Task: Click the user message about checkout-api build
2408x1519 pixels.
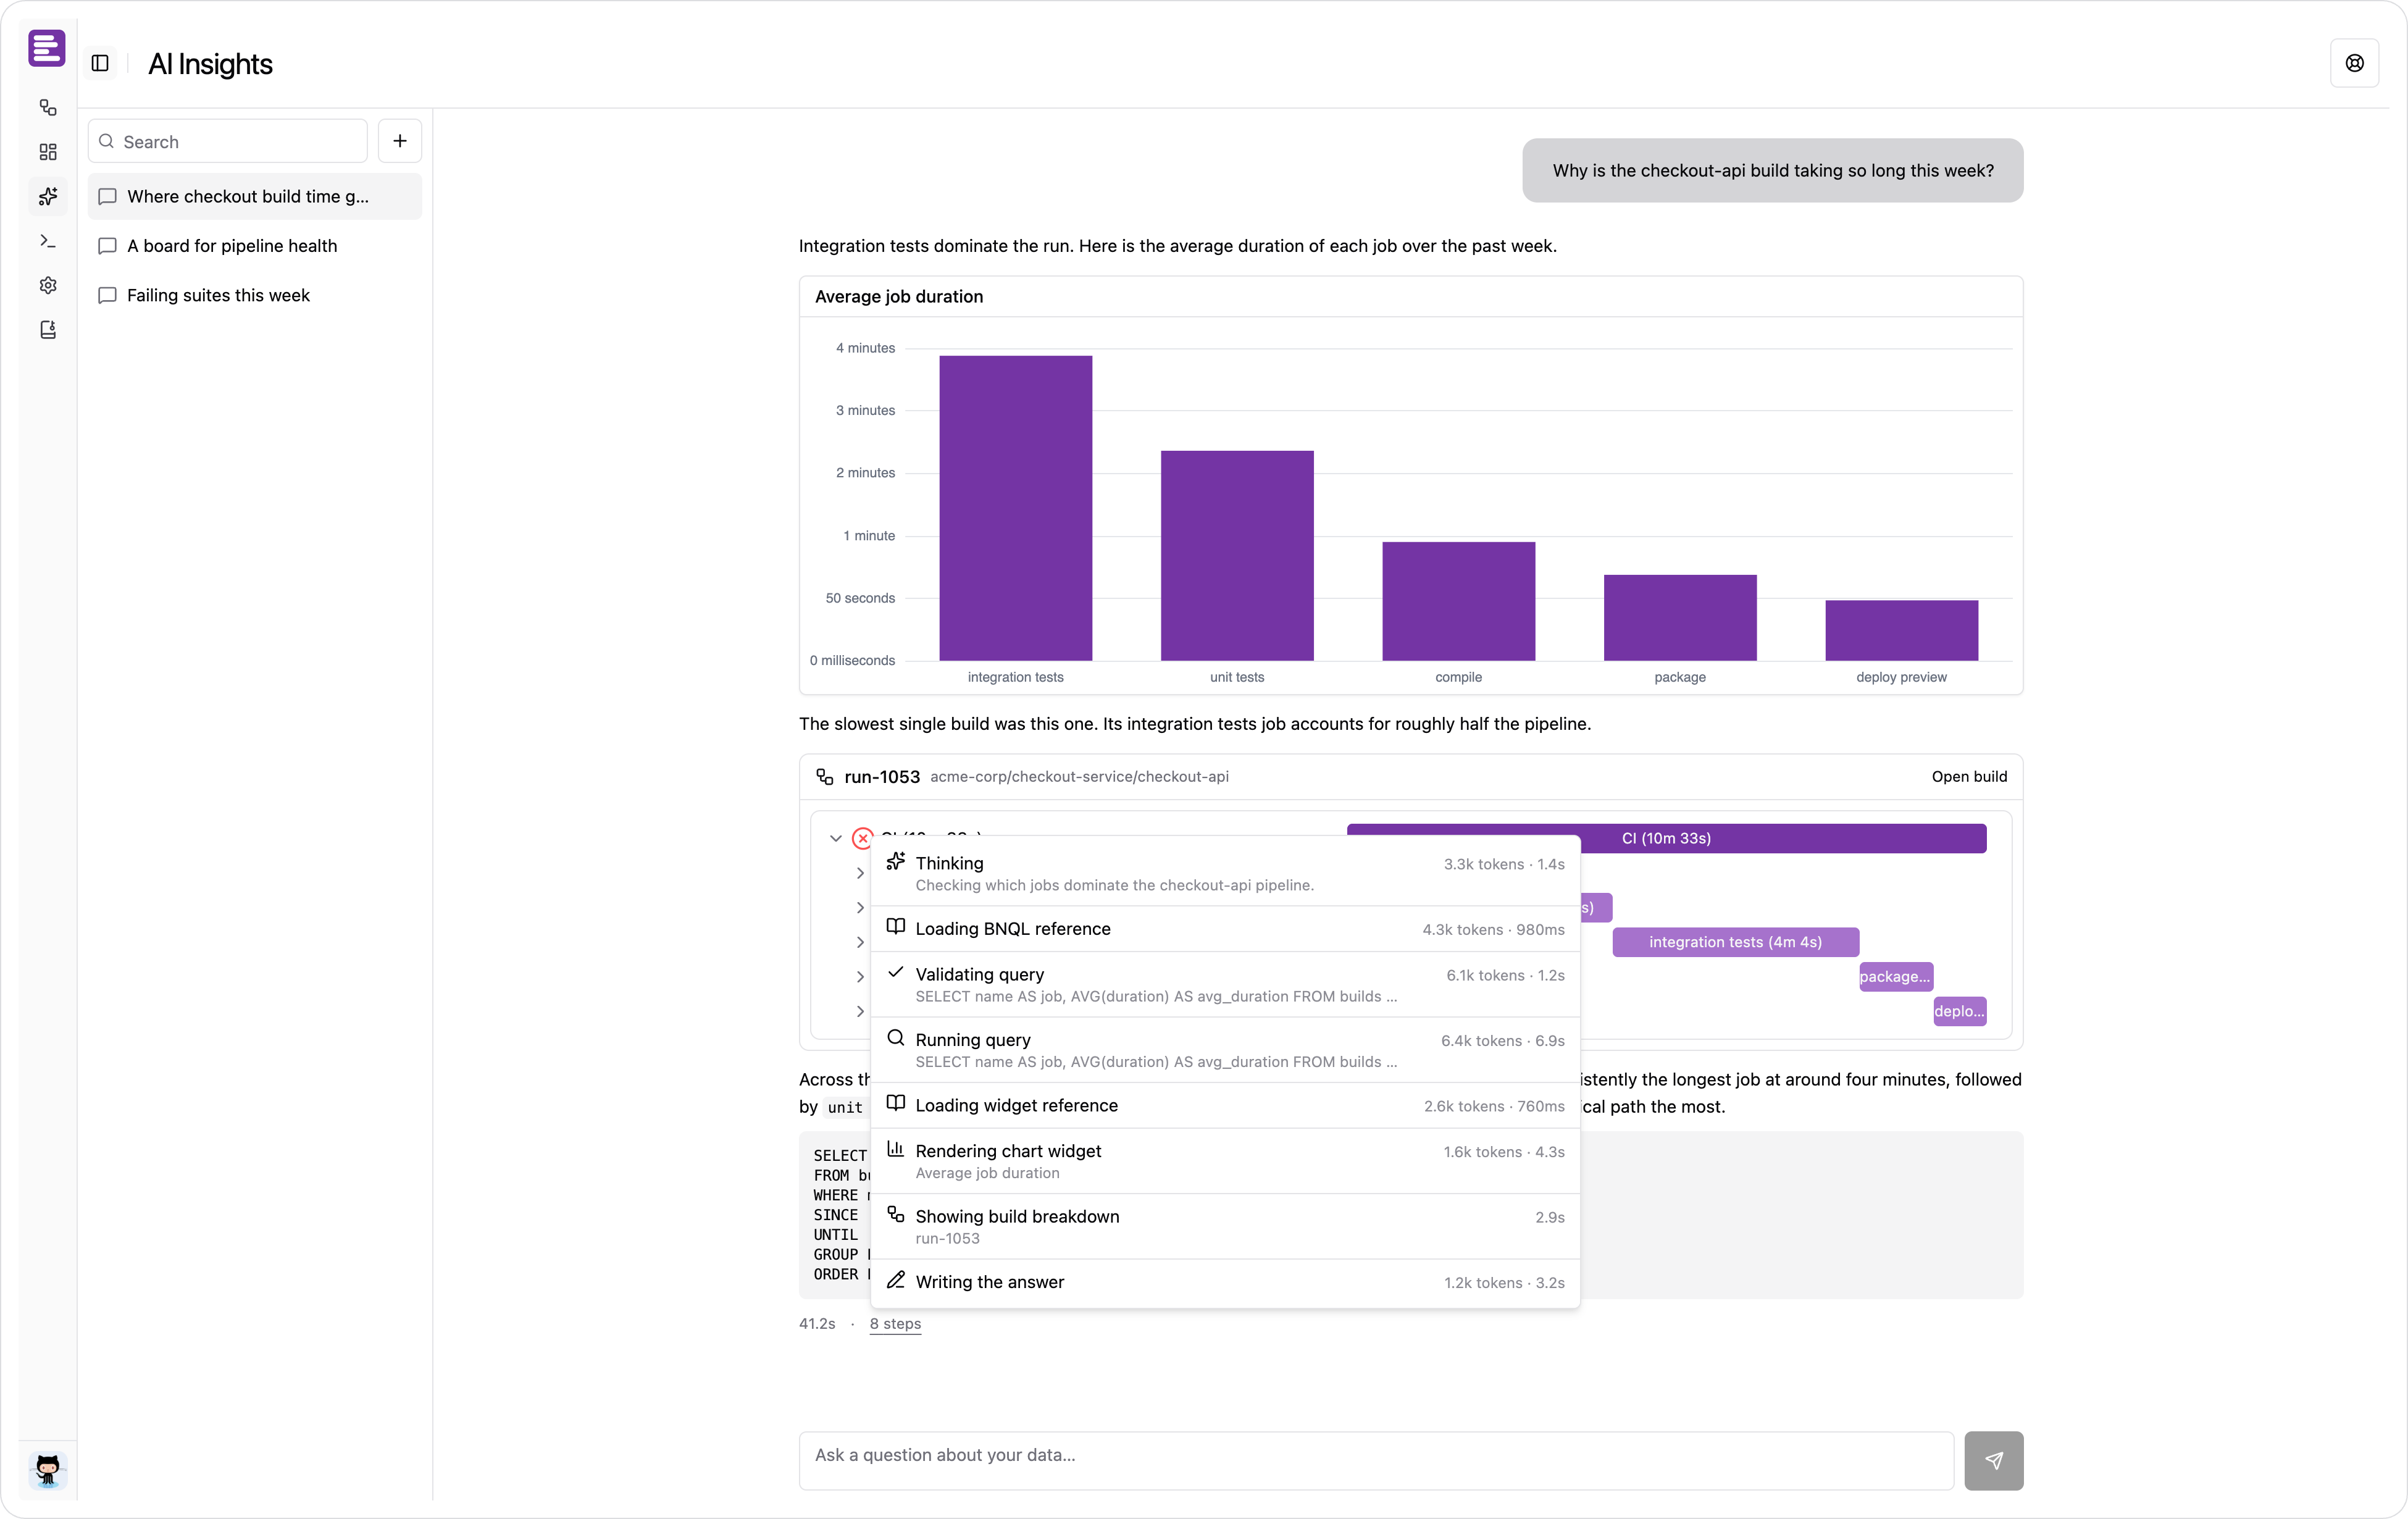Action: tap(1772, 171)
